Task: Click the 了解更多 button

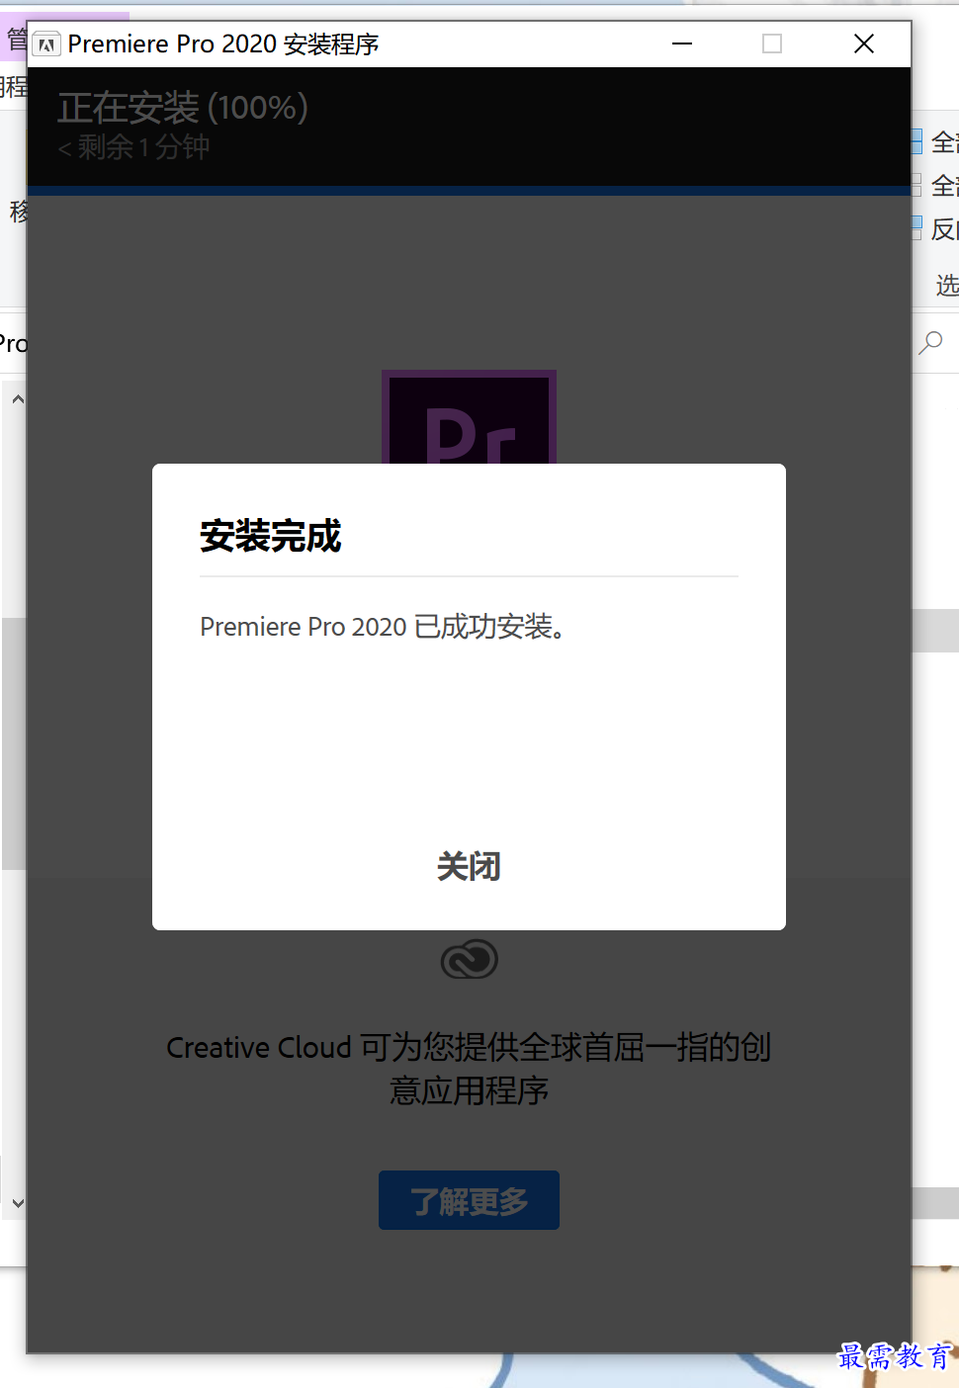Action: tap(469, 1200)
